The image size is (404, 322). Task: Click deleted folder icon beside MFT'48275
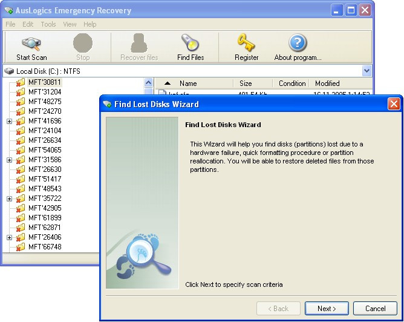(21, 102)
